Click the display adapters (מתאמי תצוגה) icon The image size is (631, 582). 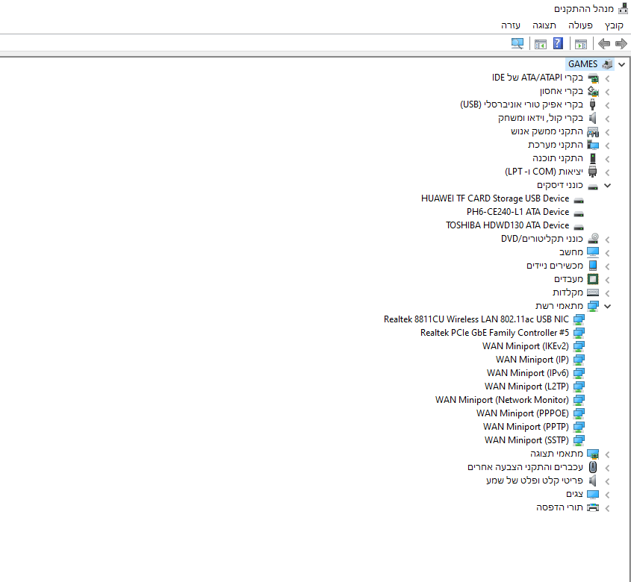[x=593, y=454]
